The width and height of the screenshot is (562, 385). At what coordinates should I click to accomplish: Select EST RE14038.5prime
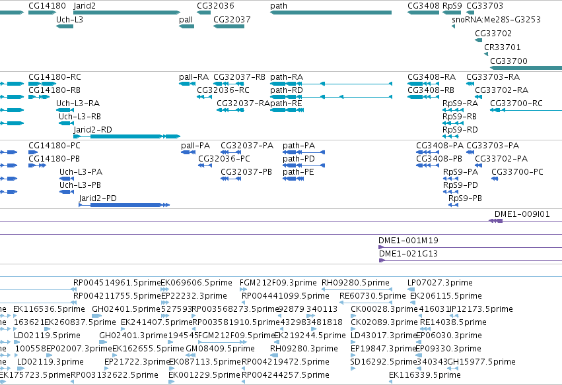[x=454, y=322]
